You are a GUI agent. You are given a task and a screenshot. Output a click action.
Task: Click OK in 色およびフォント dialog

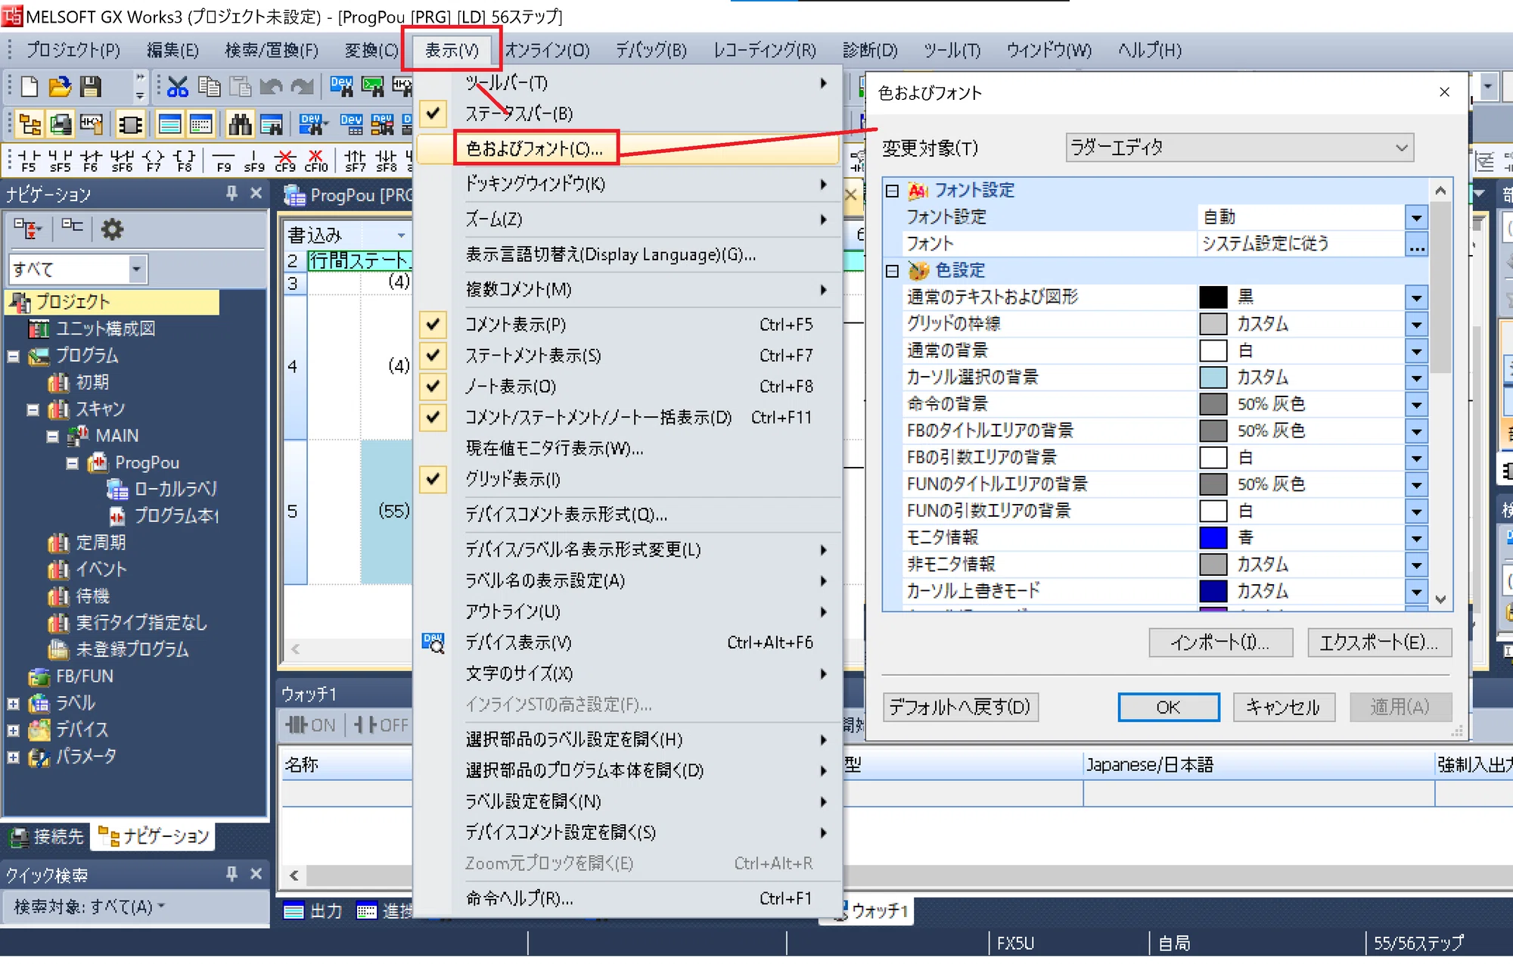click(1168, 707)
